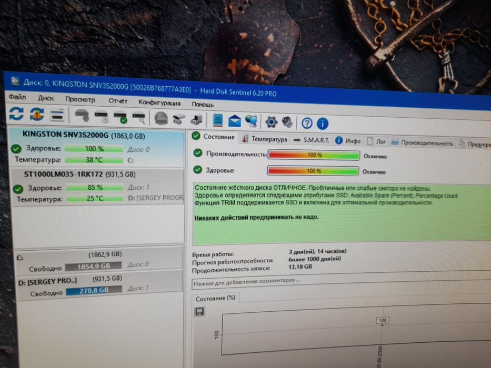Click the disk icon with clock
Image resolution: width=491 pixels, height=368 pixels.
[102, 117]
